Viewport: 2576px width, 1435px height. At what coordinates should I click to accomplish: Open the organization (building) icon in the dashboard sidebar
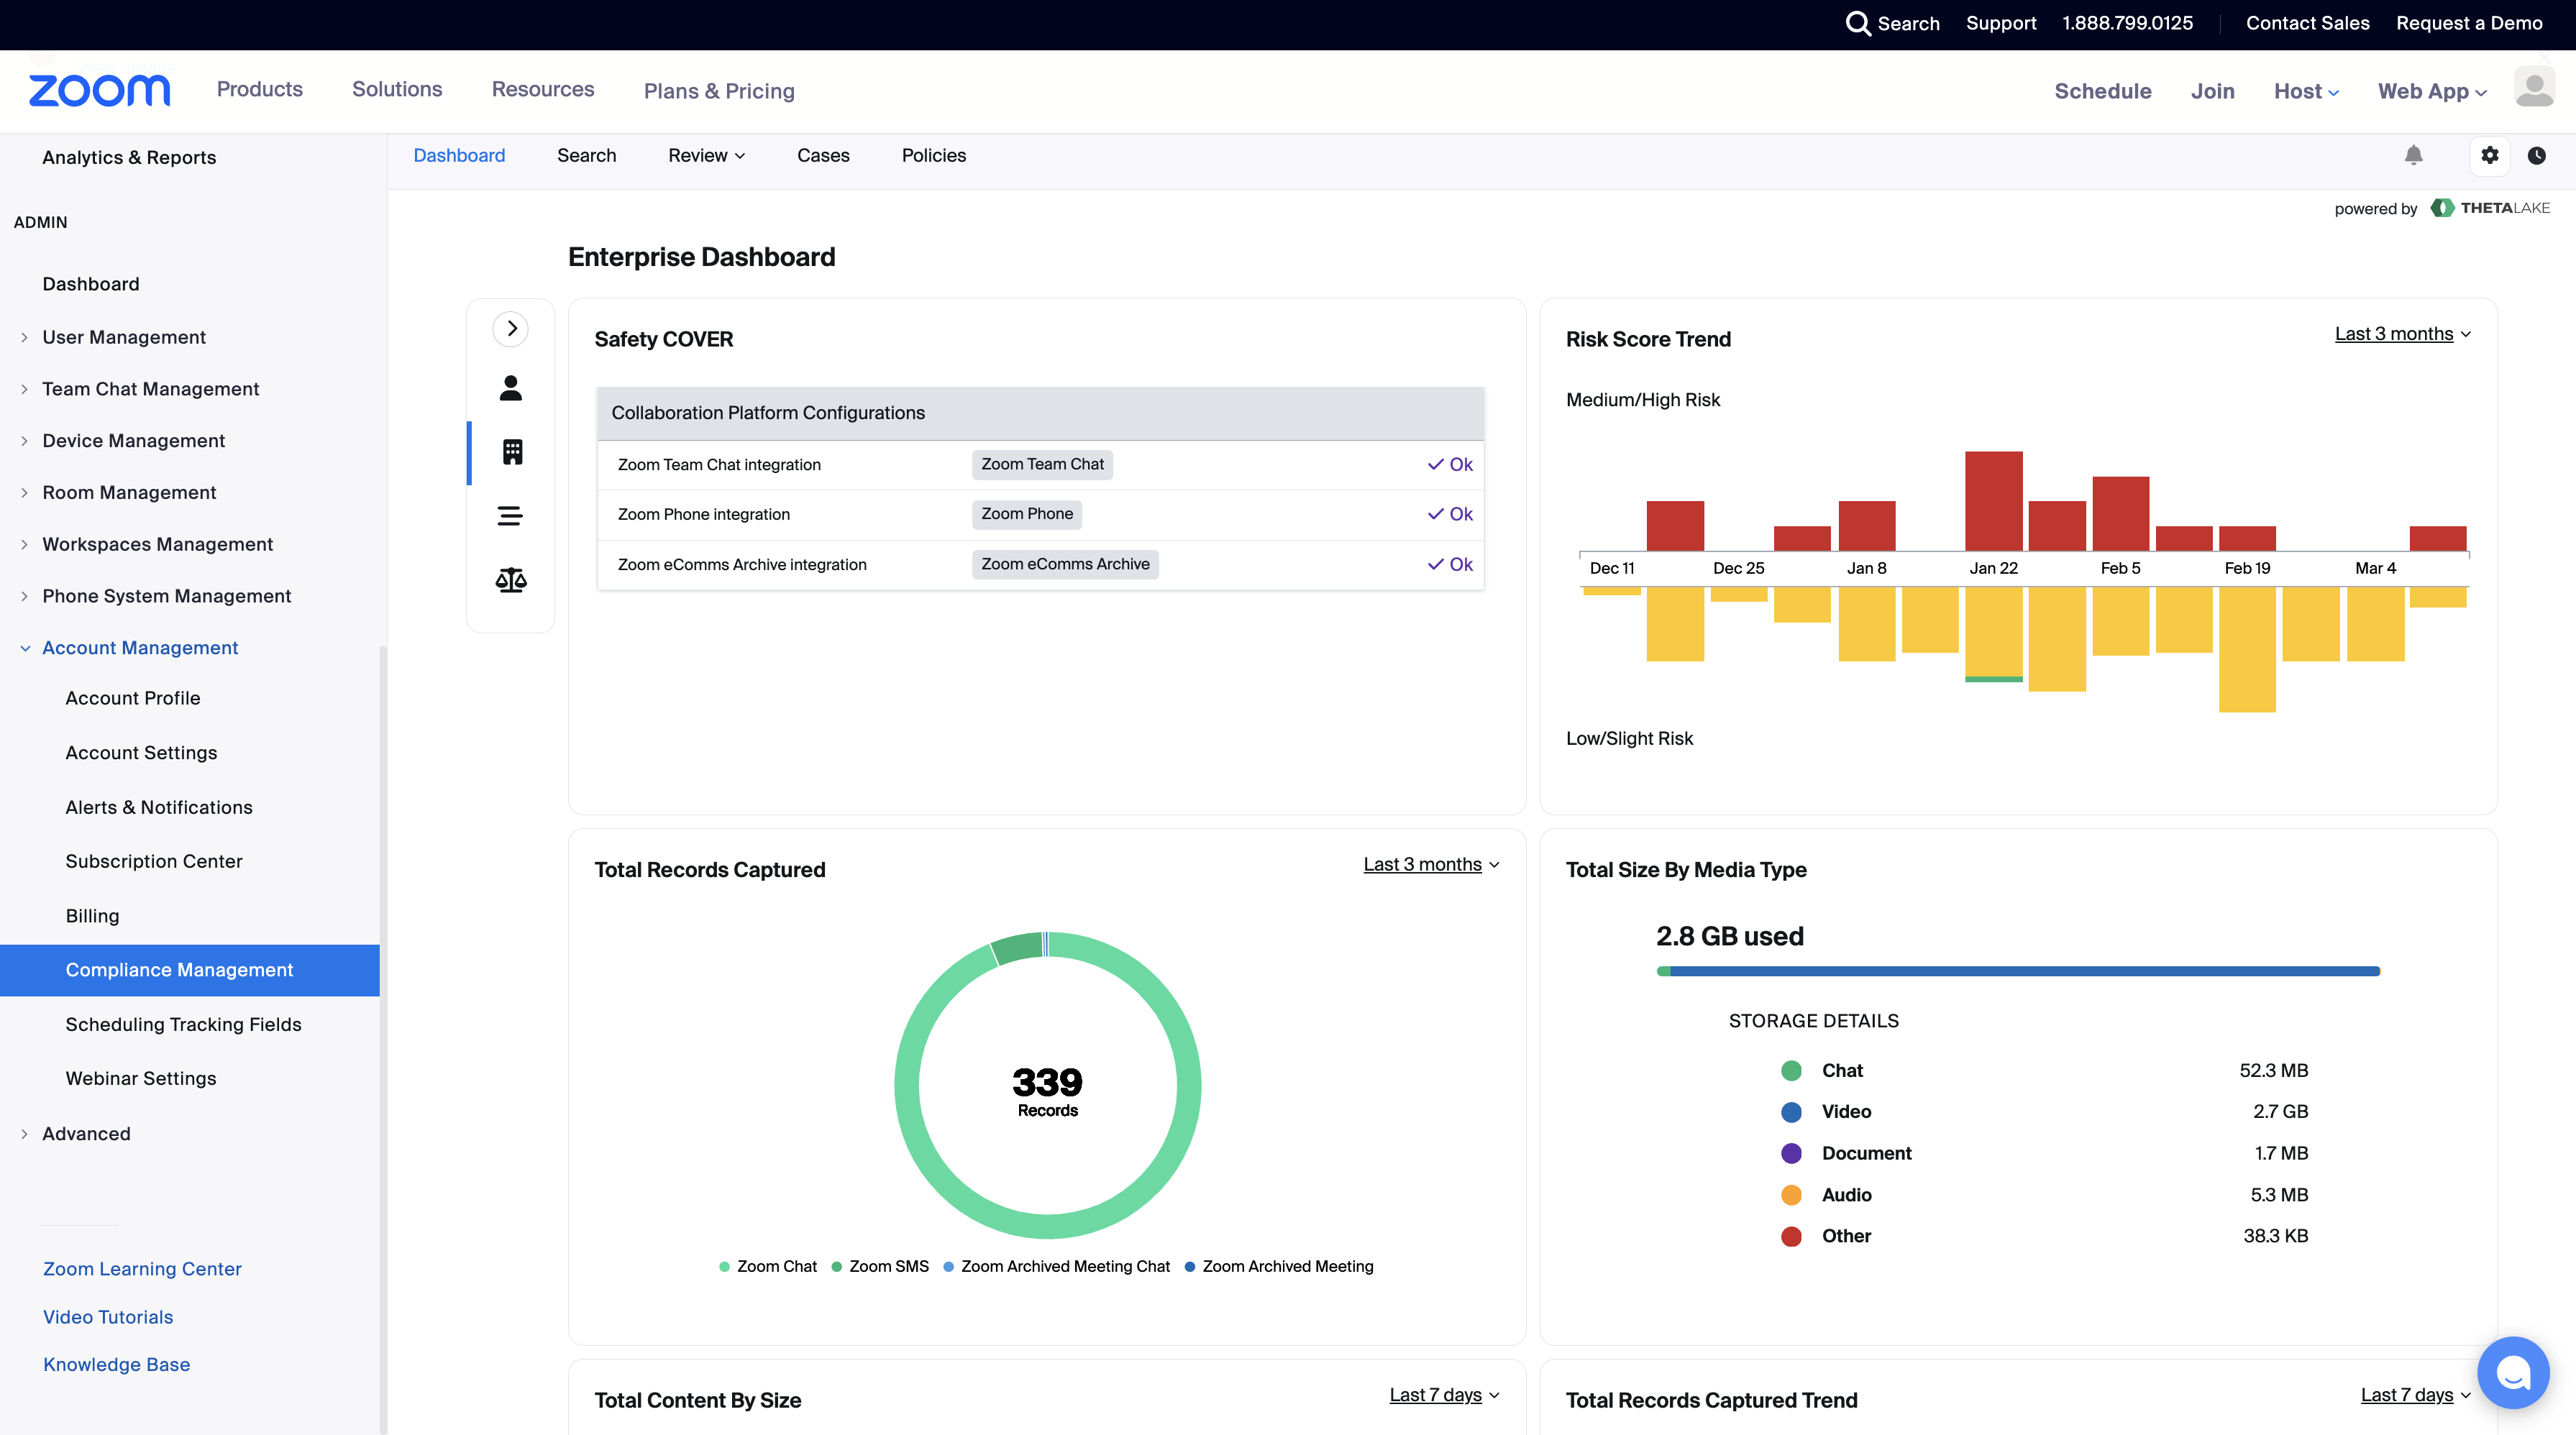(x=510, y=453)
